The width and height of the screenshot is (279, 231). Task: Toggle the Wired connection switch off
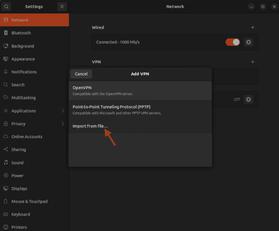coord(232,42)
